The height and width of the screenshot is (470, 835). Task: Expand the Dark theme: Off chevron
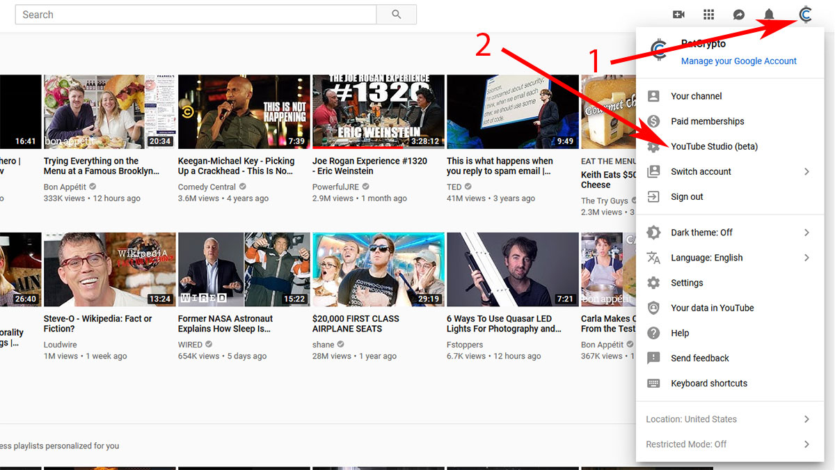tap(807, 233)
